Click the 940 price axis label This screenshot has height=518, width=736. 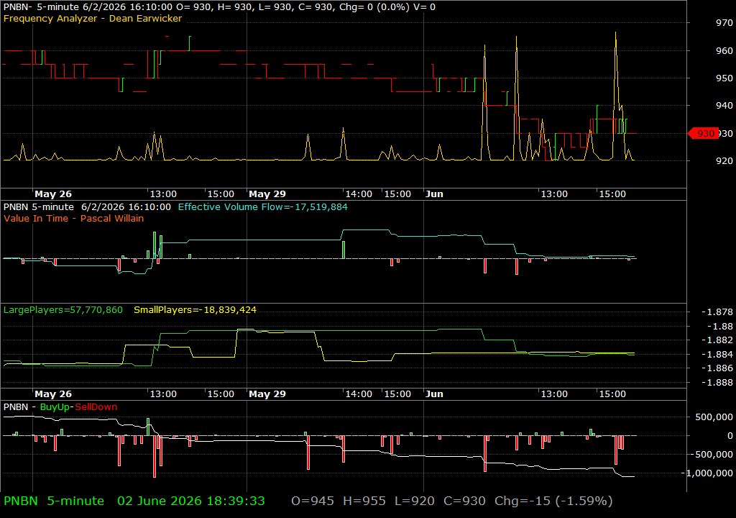[724, 105]
